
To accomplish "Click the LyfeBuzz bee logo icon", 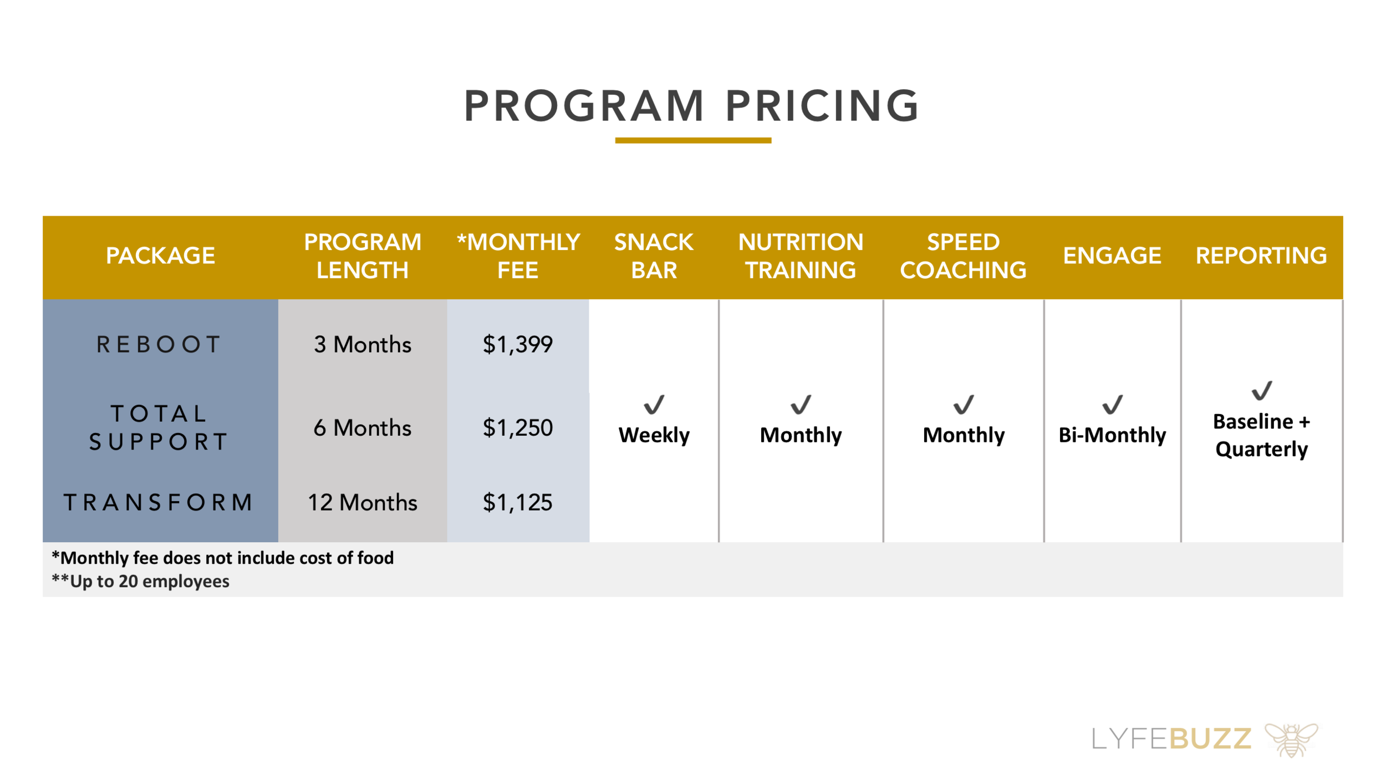I will [1291, 740].
